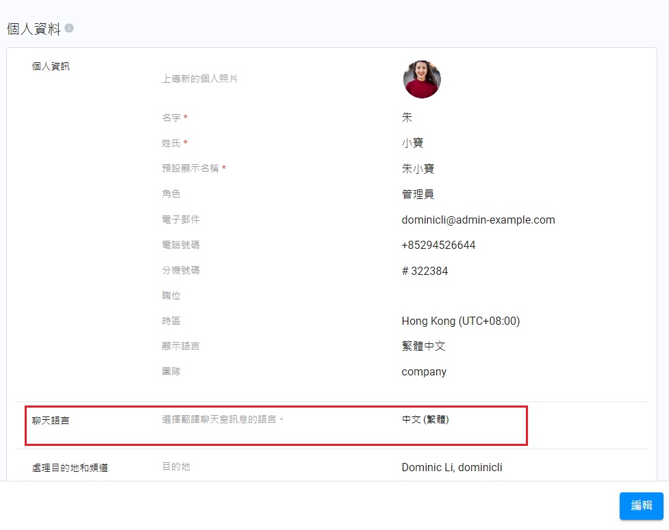
Task: Click the 上傳新的個人照片 label
Action: pyautogui.click(x=200, y=79)
